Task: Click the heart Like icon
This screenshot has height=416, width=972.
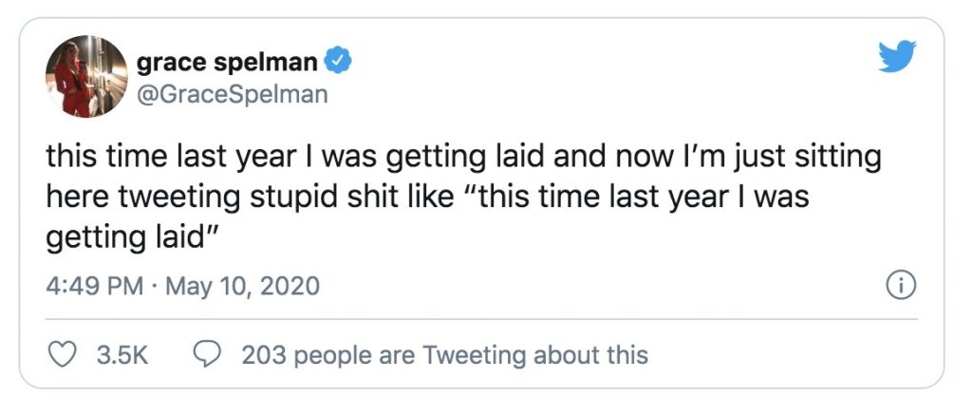Action: pyautogui.click(x=63, y=355)
